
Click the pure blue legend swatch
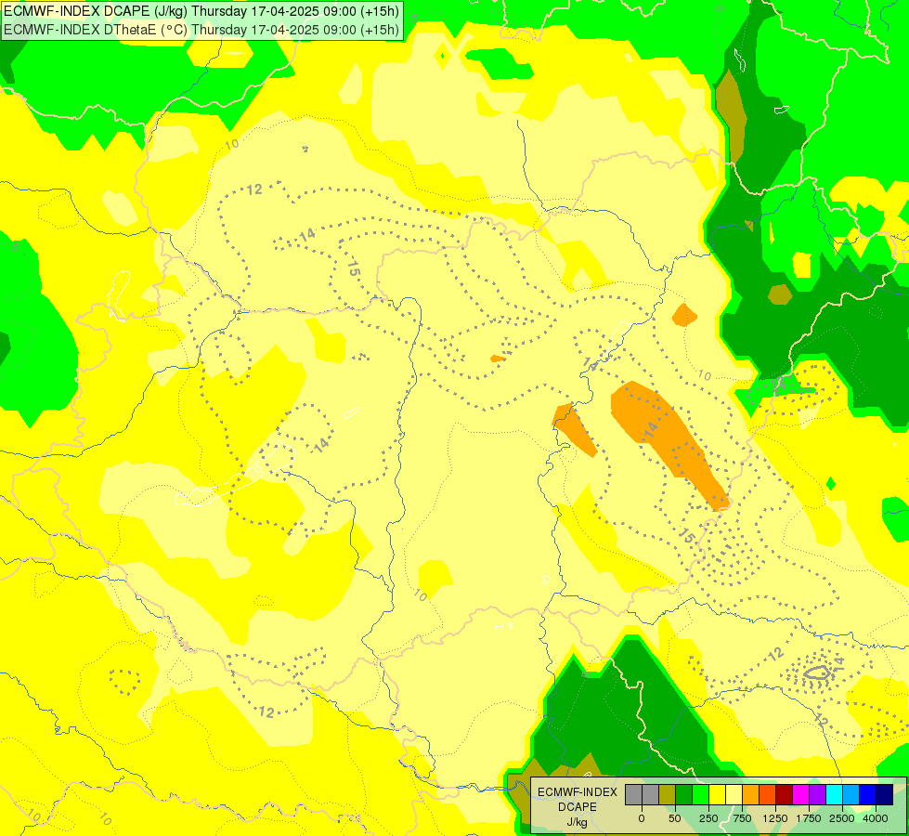coord(868,794)
